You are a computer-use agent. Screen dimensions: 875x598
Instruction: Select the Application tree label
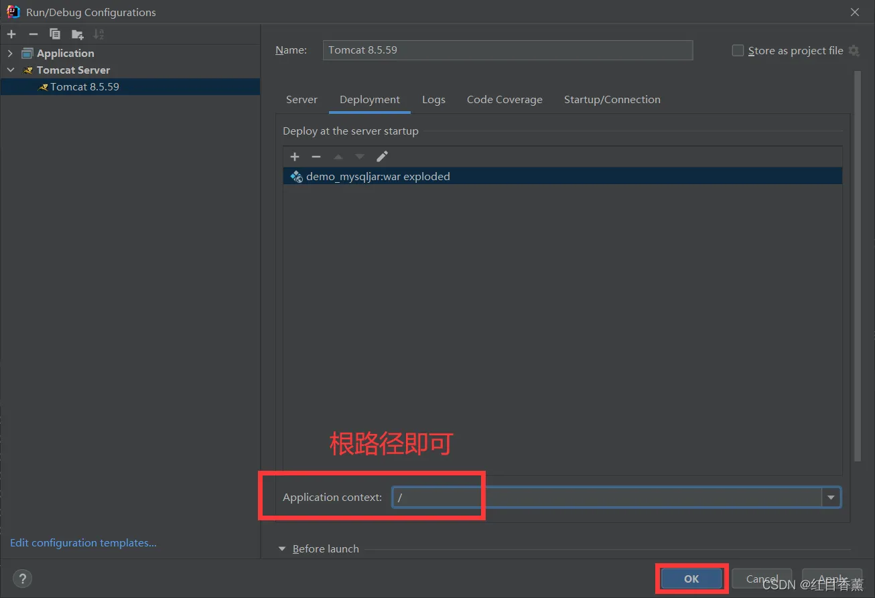65,54
